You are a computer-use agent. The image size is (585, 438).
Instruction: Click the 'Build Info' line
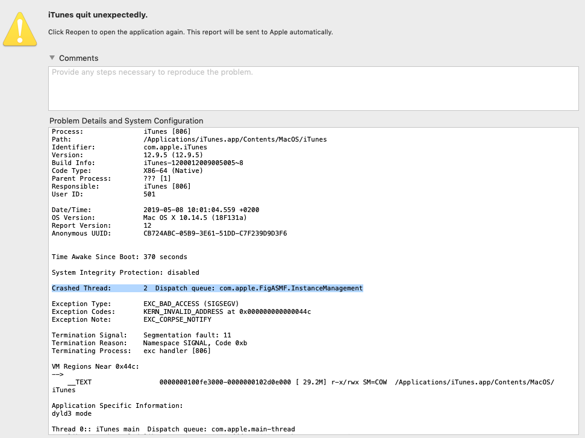point(148,163)
